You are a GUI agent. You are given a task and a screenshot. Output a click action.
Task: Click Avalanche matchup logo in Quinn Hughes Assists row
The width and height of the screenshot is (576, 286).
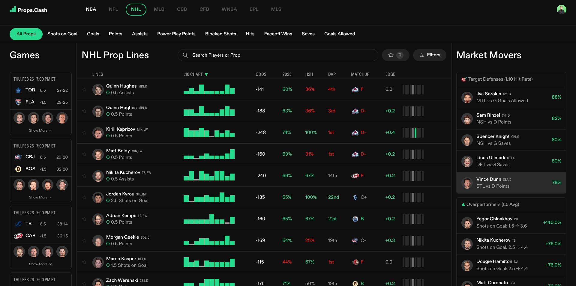coord(355,89)
